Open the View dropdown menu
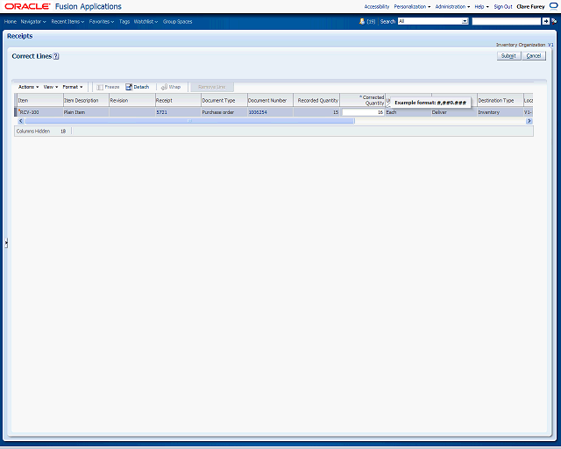Viewport: 561px width, 449px height. coord(51,87)
